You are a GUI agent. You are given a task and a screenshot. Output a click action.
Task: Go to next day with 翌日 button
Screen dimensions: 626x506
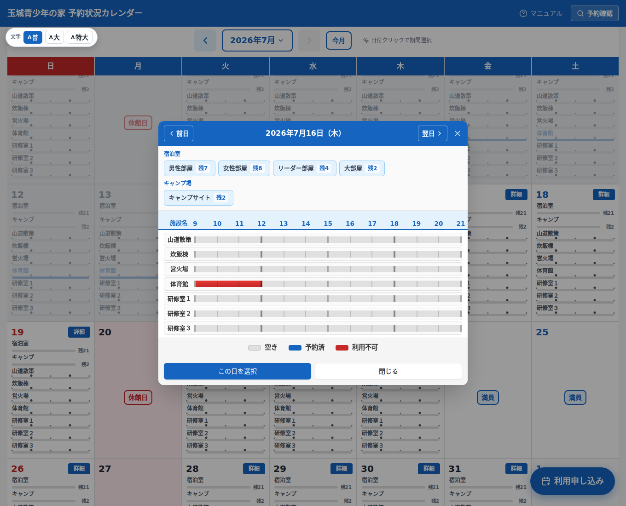(433, 133)
